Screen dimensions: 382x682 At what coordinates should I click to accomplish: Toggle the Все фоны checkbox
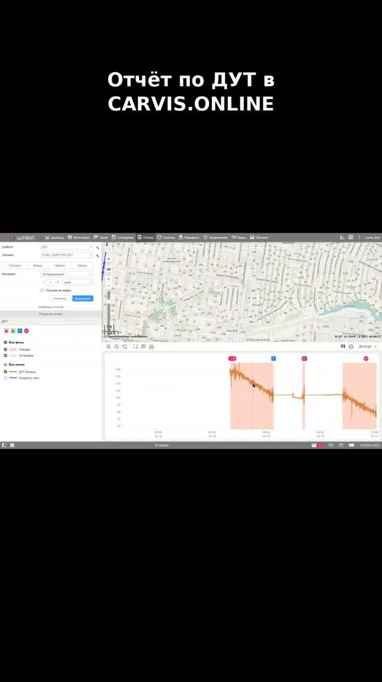[x=5, y=343]
